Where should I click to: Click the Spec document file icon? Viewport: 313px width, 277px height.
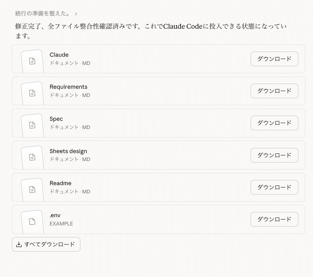(32, 125)
